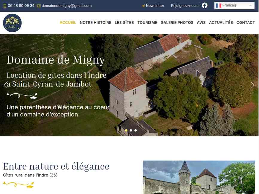Open the Newsletter link

pos(155,6)
